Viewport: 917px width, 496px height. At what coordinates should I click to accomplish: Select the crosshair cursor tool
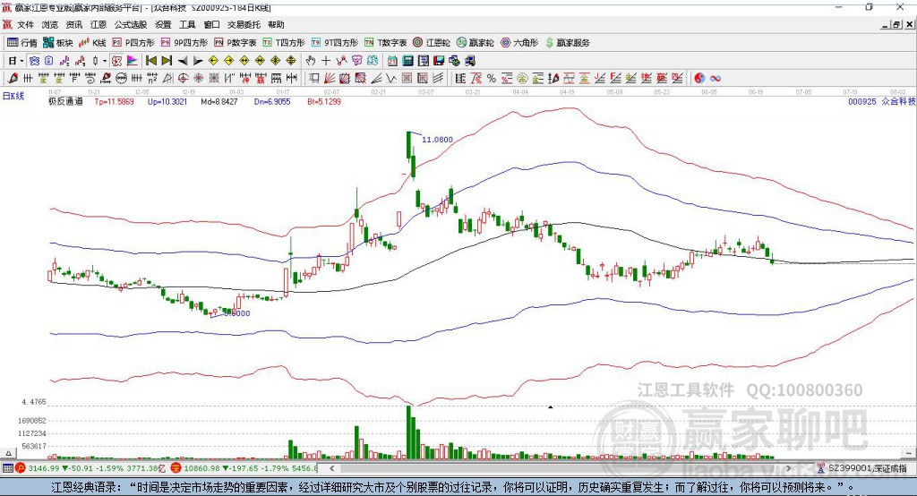click(326, 61)
